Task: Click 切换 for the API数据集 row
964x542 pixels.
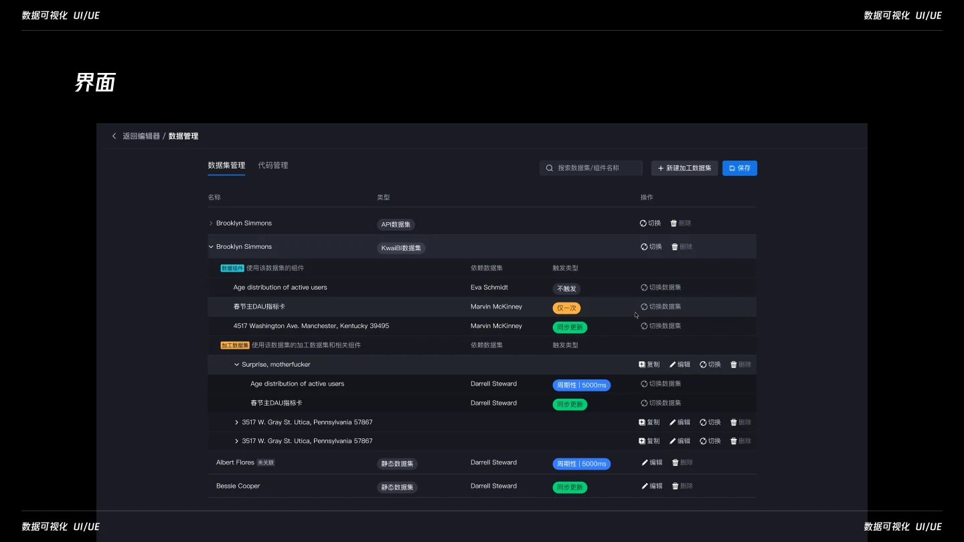Action: 650,223
